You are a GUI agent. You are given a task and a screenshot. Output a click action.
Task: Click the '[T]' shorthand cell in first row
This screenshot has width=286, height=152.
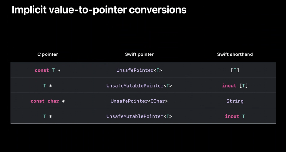[x=235, y=70]
